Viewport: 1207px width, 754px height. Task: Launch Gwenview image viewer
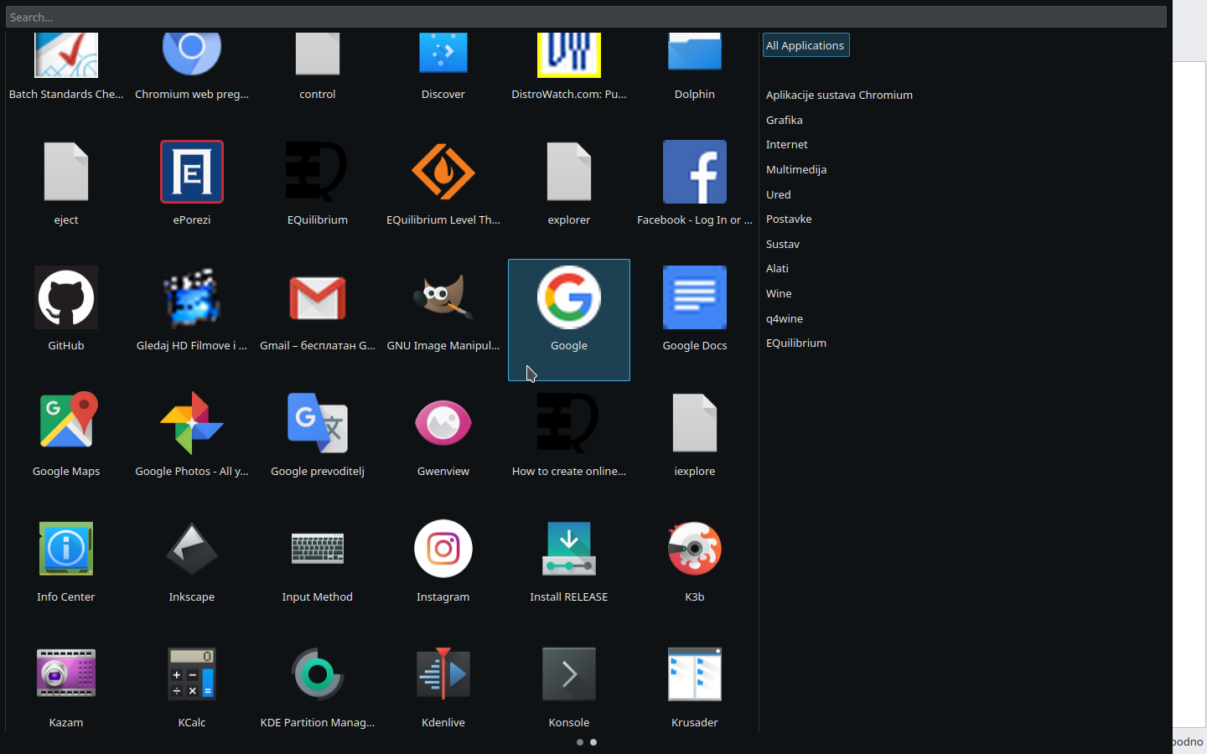point(443,423)
